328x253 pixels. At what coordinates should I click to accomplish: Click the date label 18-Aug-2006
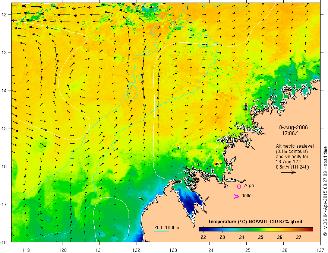point(292,127)
